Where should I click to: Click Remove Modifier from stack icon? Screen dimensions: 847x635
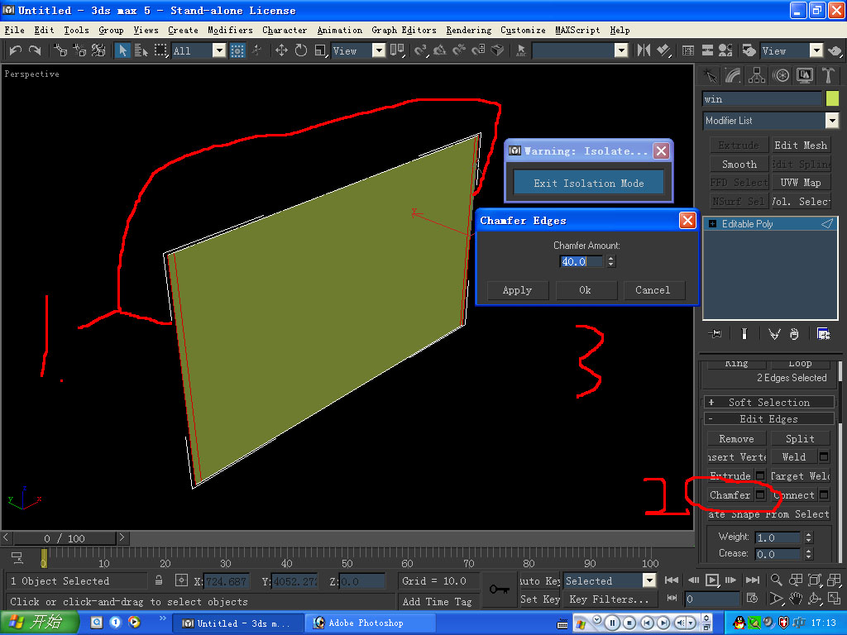click(x=794, y=334)
